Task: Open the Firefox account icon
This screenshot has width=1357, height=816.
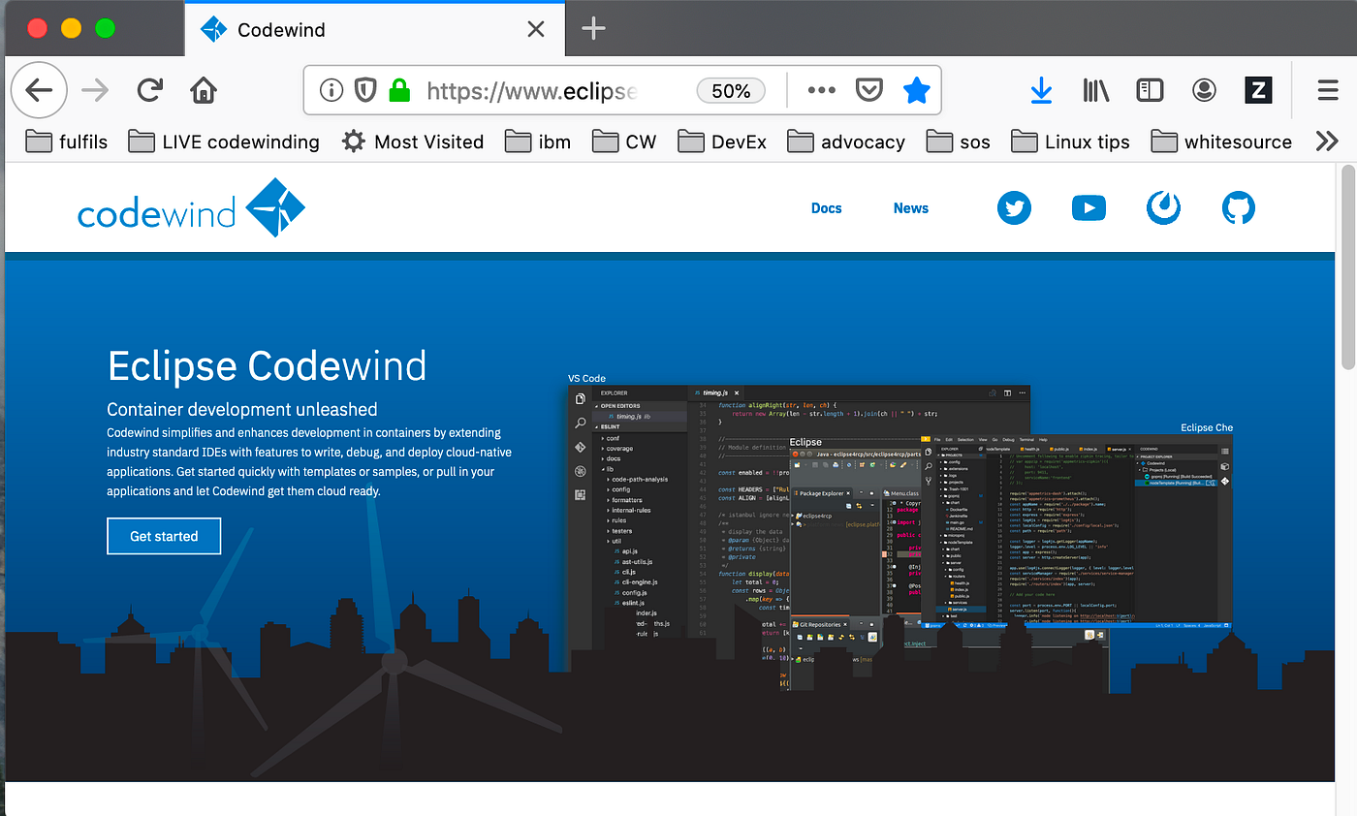Action: click(x=1204, y=89)
